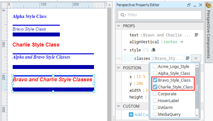Select the Corporate style class entry
The width and height of the screenshot is (213, 121).
tap(167, 94)
